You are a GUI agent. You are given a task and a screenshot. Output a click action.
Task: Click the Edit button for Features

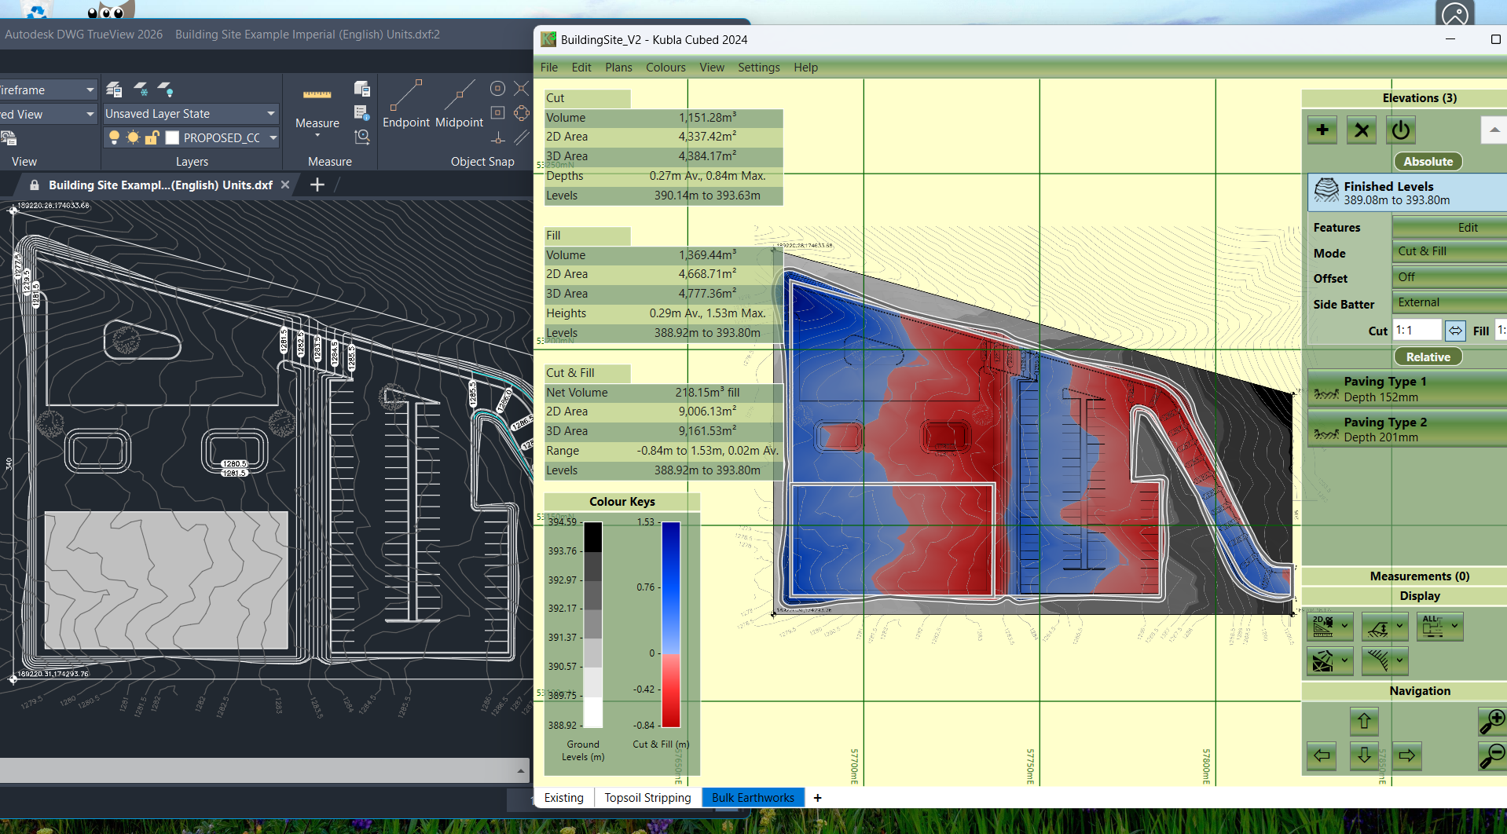click(x=1450, y=228)
